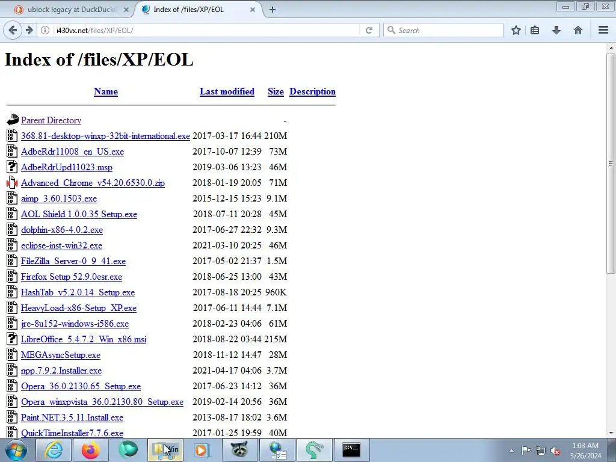The height and width of the screenshot is (462, 616).
Task: Reload the current page
Action: click(x=369, y=30)
